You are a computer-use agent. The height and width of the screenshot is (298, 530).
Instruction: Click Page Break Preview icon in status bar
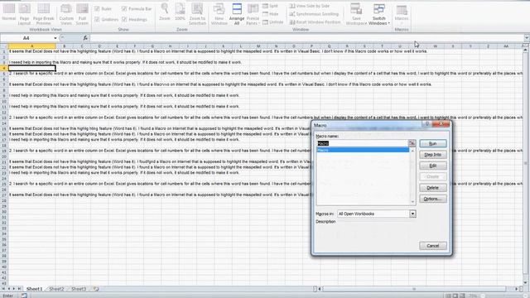pyautogui.click(x=462, y=296)
